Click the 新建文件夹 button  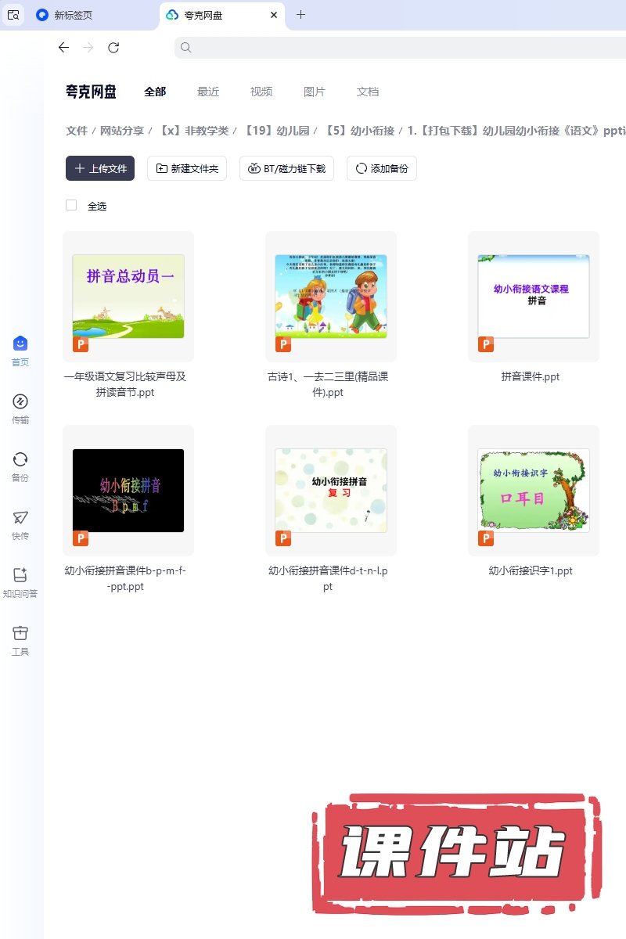tap(188, 168)
